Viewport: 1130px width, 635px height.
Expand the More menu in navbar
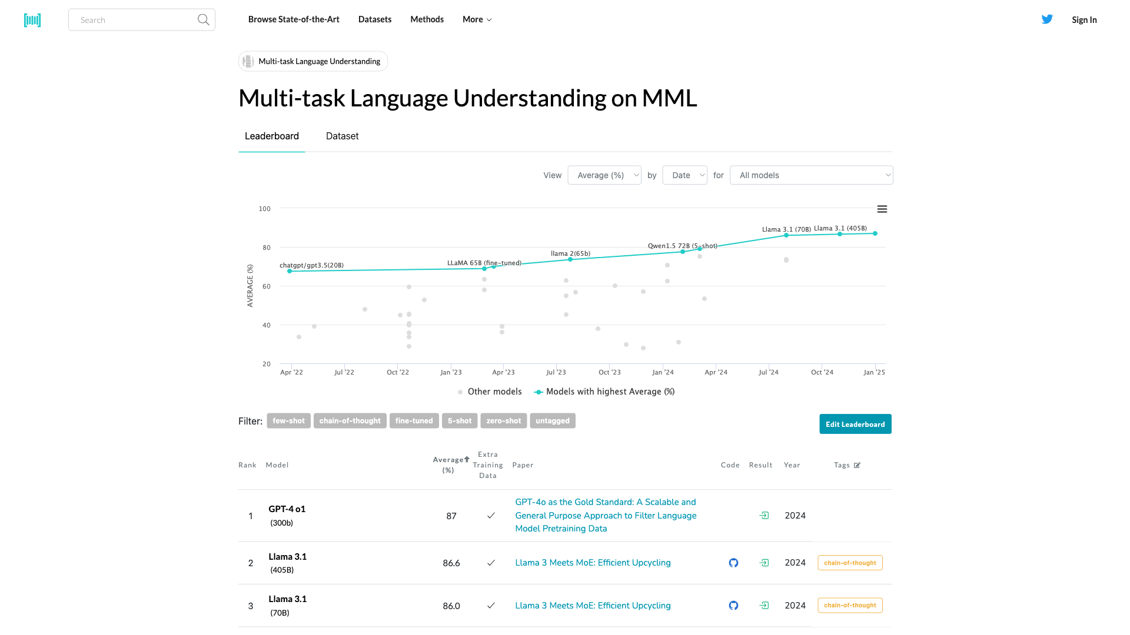tap(477, 19)
